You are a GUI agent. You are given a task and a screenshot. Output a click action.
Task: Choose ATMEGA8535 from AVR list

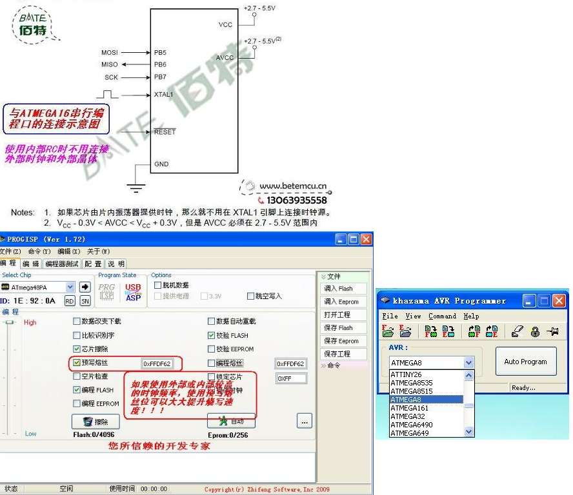click(426, 383)
